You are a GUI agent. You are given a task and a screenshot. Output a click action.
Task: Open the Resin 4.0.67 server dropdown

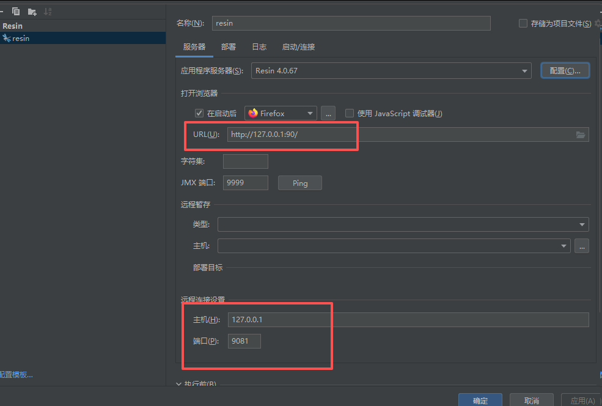coord(524,70)
